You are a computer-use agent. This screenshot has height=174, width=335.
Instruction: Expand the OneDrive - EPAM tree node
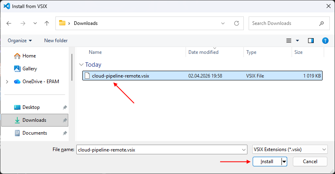coord(7,82)
